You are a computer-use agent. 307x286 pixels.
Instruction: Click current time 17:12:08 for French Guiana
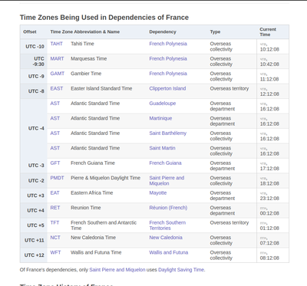[x=269, y=169]
